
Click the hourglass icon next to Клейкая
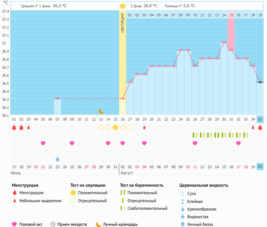(183, 201)
